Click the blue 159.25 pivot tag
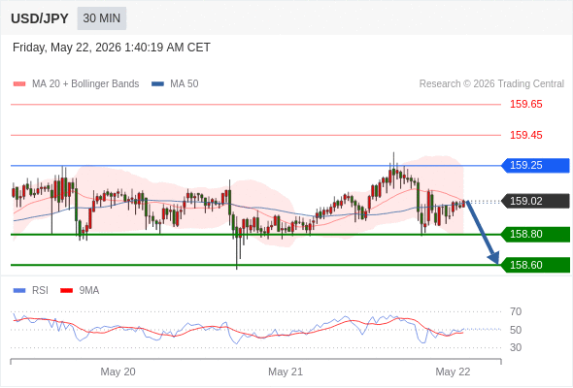 click(x=535, y=165)
